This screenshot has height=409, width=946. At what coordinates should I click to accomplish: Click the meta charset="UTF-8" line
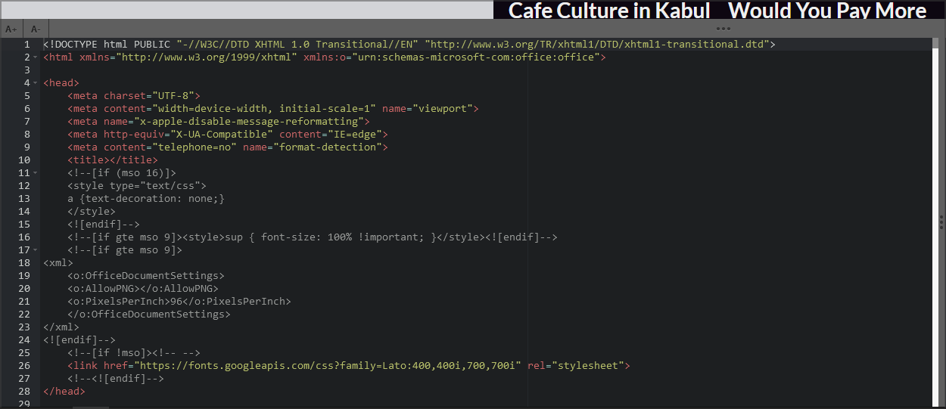134,96
